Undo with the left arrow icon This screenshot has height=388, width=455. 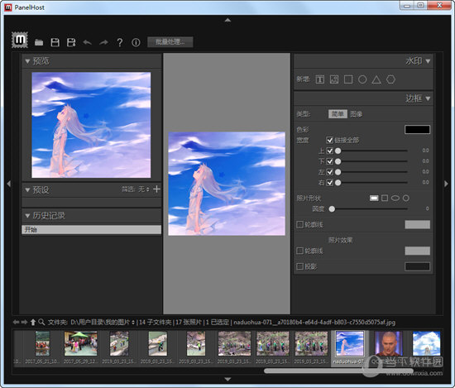[88, 43]
